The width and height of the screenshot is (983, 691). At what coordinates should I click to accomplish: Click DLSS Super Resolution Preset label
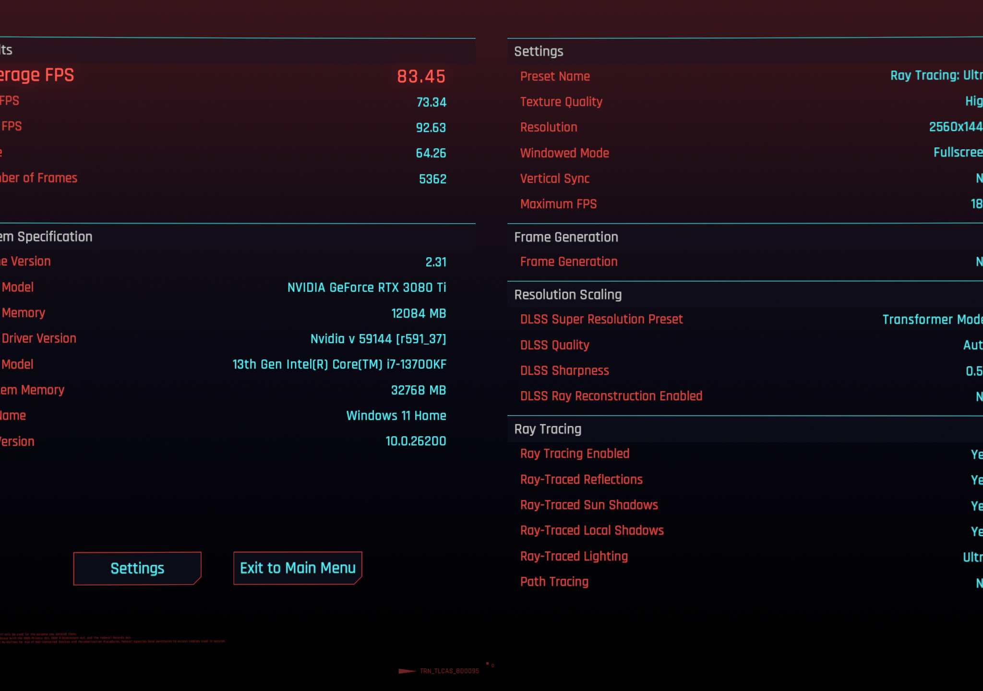(x=601, y=319)
